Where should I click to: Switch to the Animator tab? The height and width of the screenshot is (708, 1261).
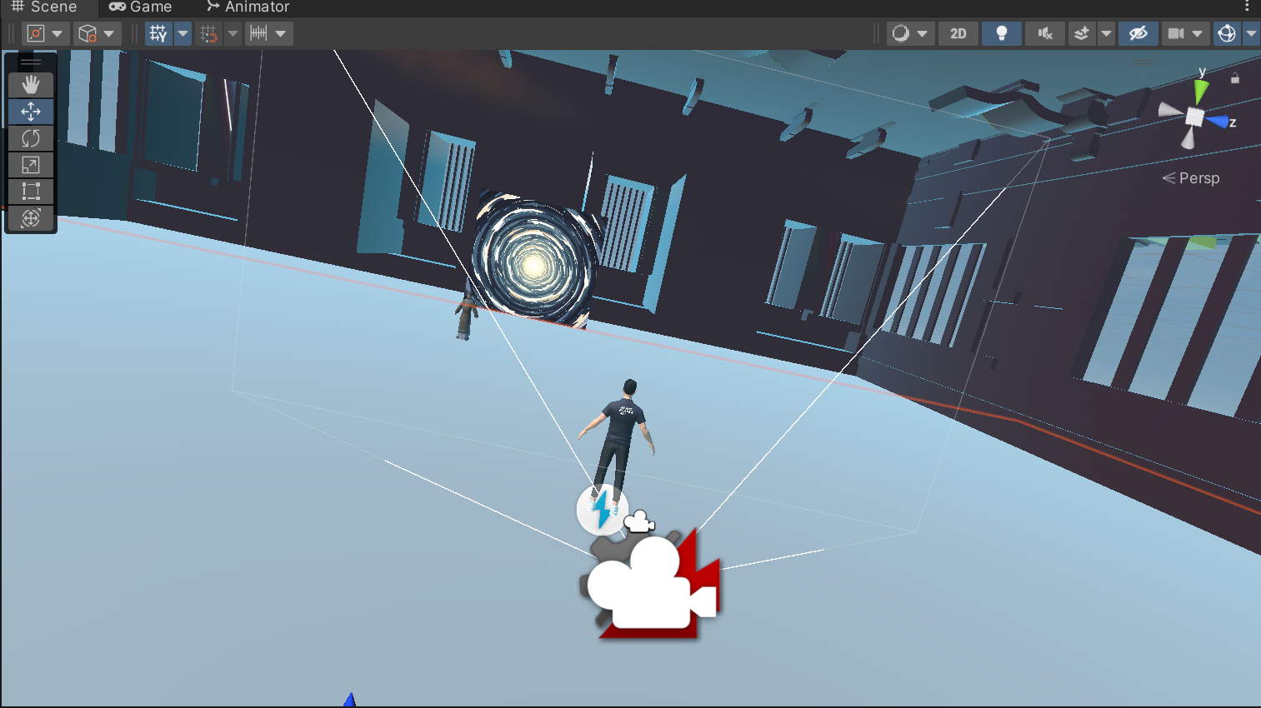(x=248, y=7)
